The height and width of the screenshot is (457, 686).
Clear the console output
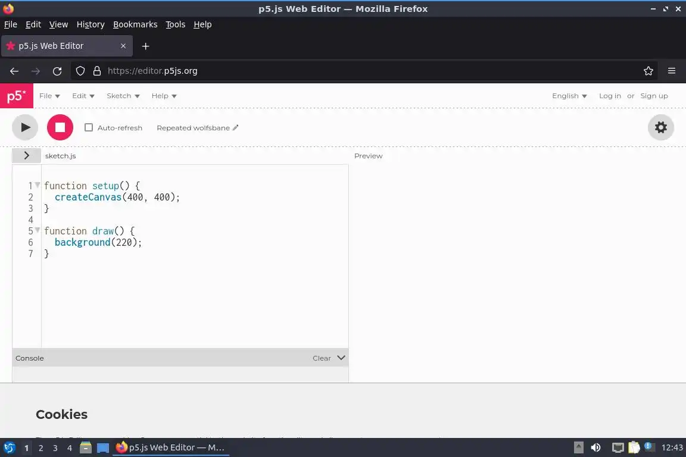(x=322, y=358)
